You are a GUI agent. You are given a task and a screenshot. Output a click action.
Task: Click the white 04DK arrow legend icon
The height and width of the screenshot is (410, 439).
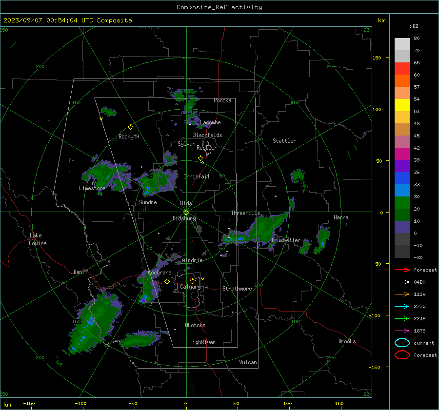402,282
